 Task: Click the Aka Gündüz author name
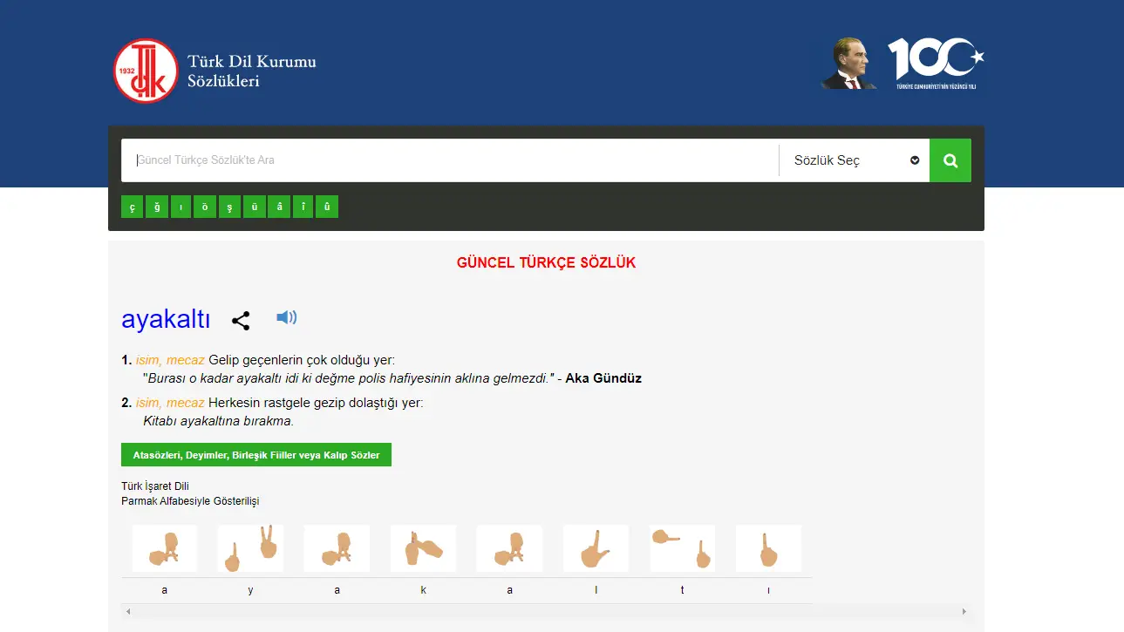click(603, 378)
